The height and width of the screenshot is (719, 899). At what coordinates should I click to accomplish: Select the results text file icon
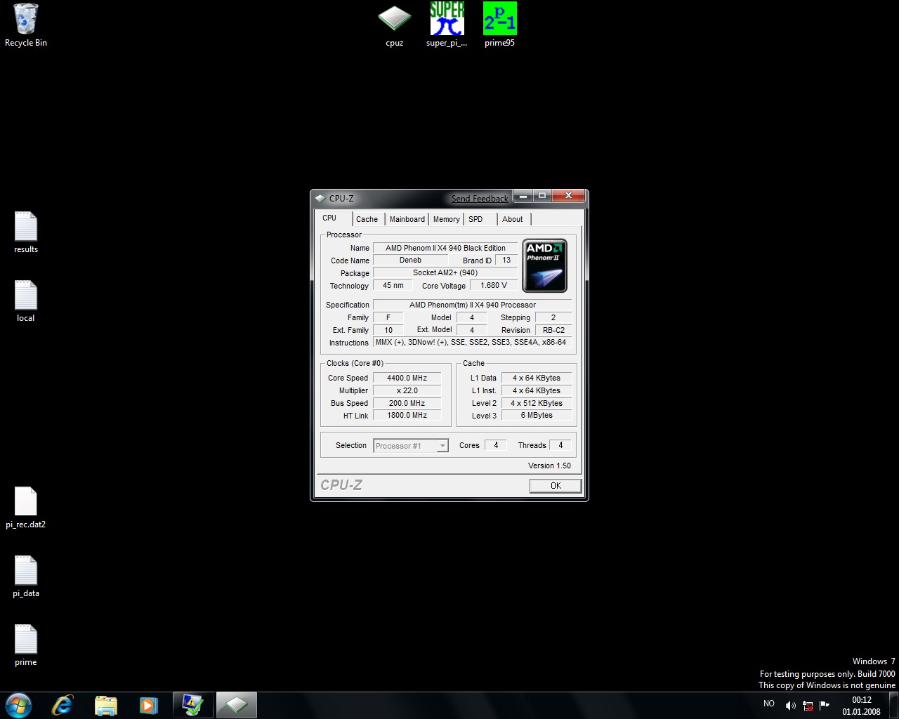point(26,232)
